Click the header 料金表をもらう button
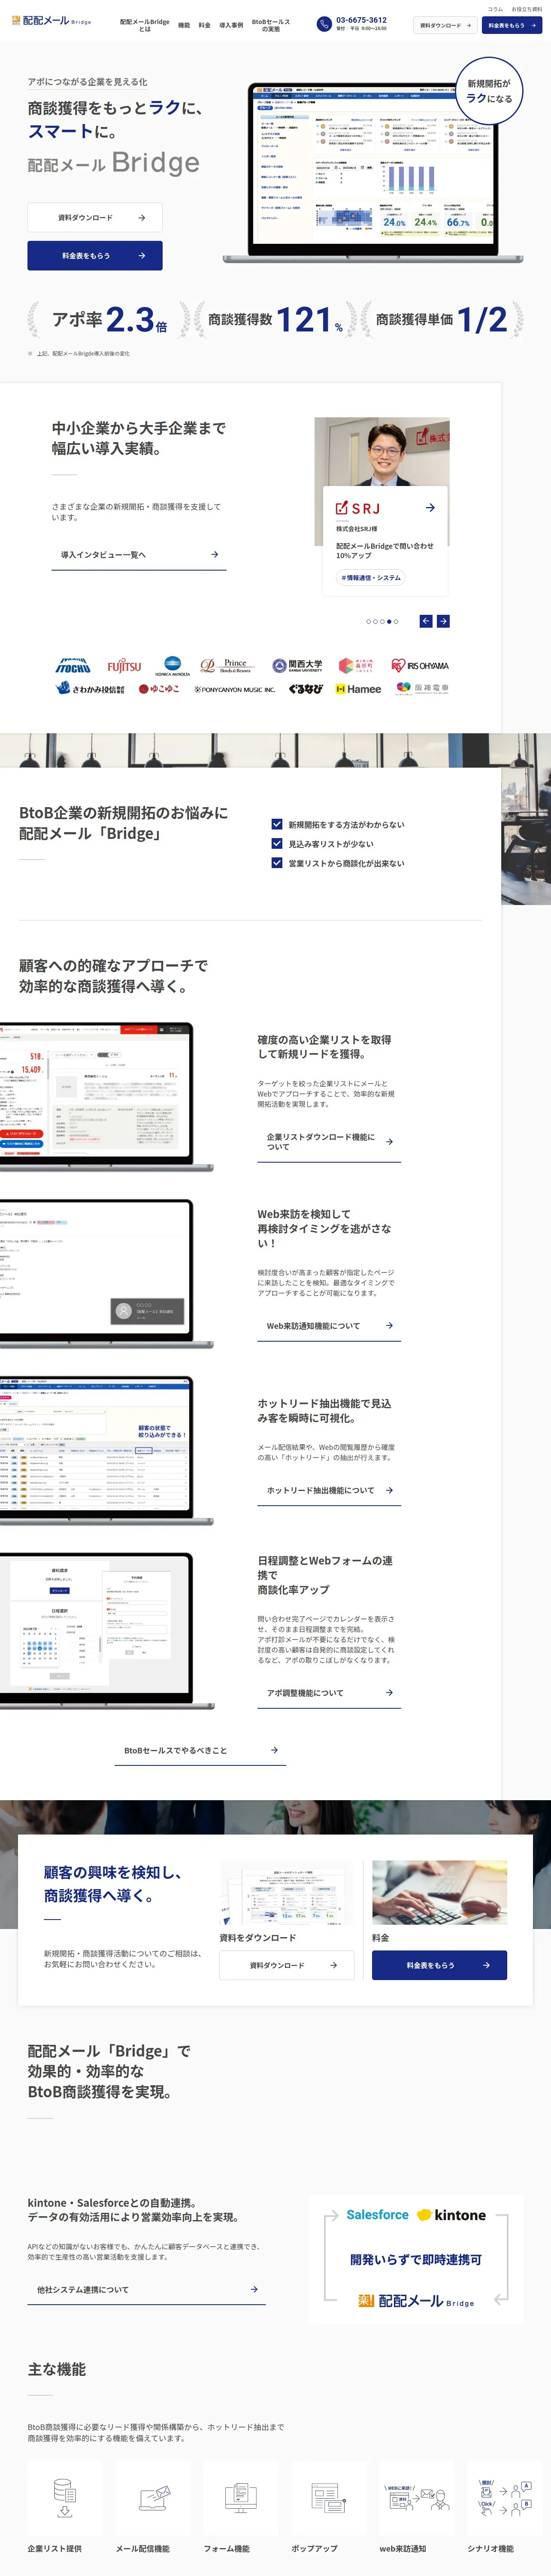This screenshot has height=2576, width=551. point(512,25)
